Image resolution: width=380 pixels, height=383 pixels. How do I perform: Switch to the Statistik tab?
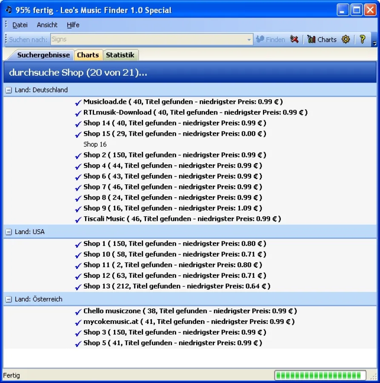pyautogui.click(x=120, y=55)
